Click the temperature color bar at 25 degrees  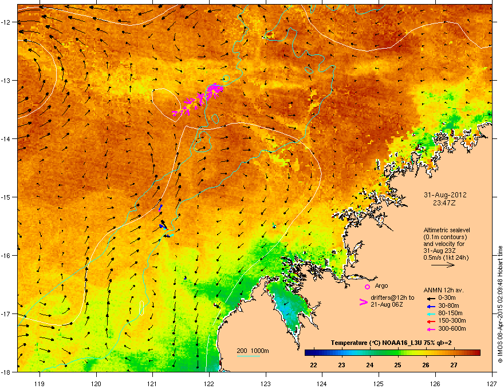[x=398, y=352]
